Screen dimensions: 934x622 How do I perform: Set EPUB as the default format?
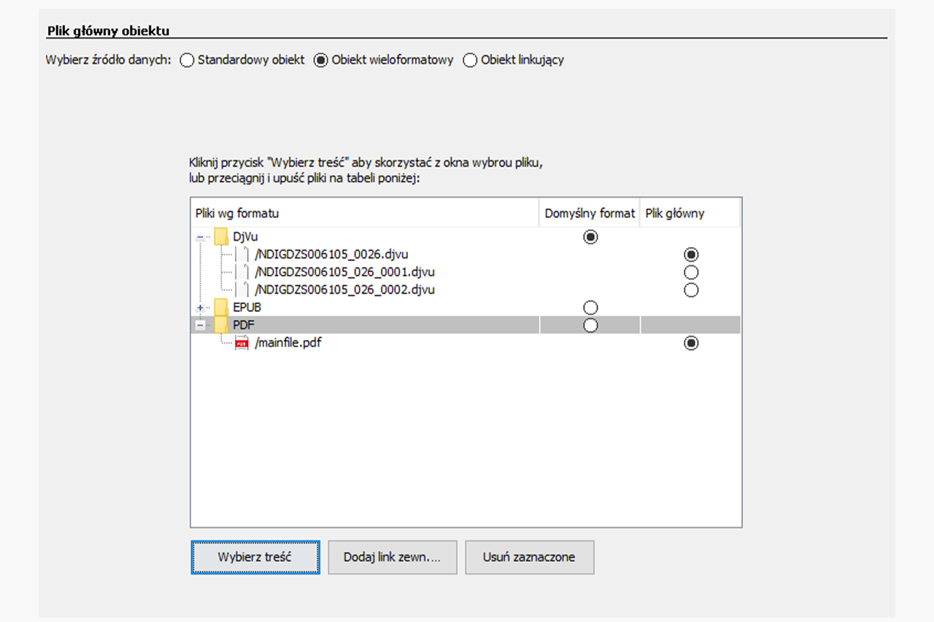click(x=590, y=308)
